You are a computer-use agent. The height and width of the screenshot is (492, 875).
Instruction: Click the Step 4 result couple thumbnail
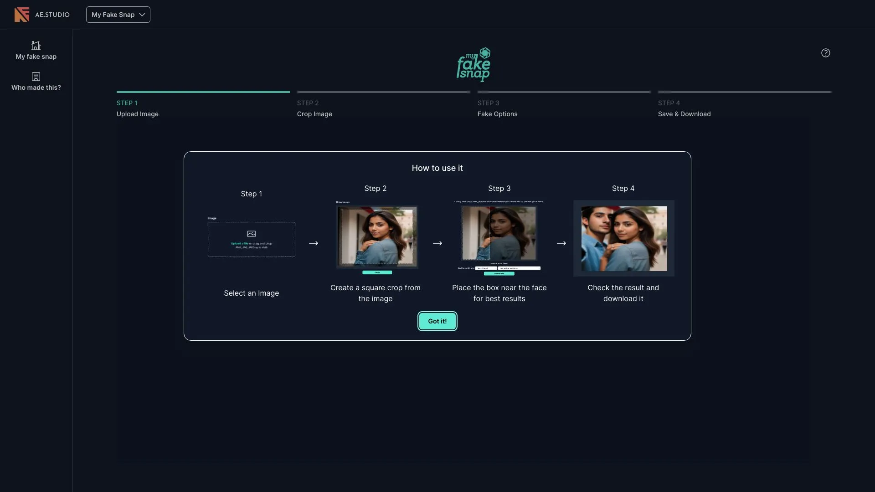pyautogui.click(x=624, y=238)
